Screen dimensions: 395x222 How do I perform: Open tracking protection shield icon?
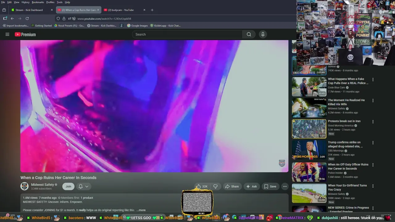[58, 18]
